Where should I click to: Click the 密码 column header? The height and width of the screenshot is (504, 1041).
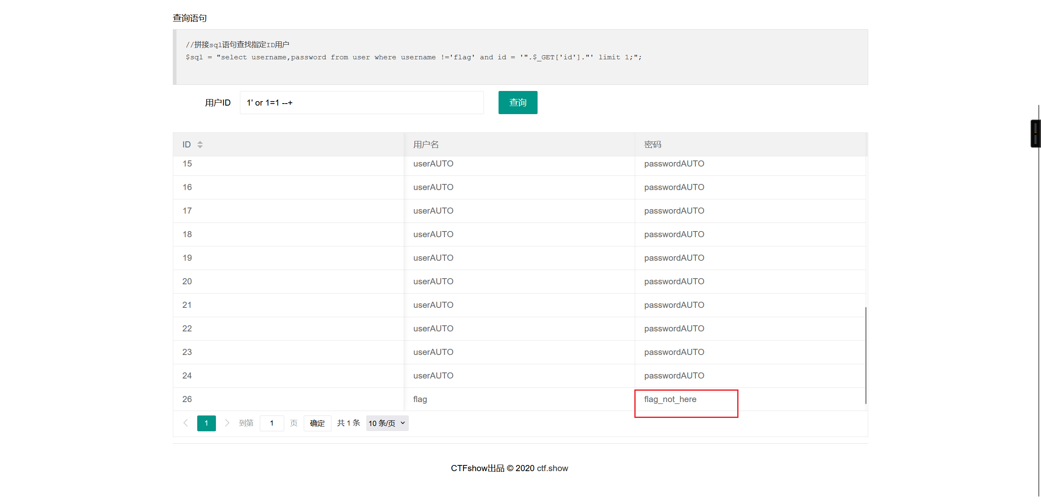pos(652,145)
